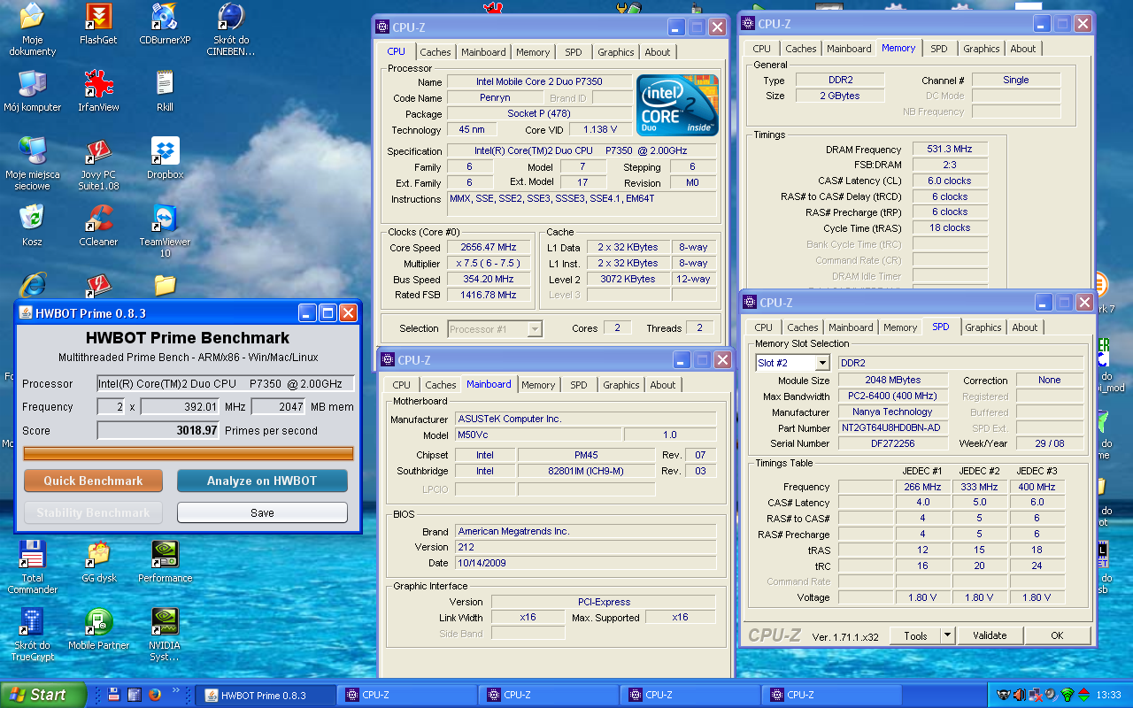Start the Quick Benchmark in HWBOT Prime

click(94, 481)
